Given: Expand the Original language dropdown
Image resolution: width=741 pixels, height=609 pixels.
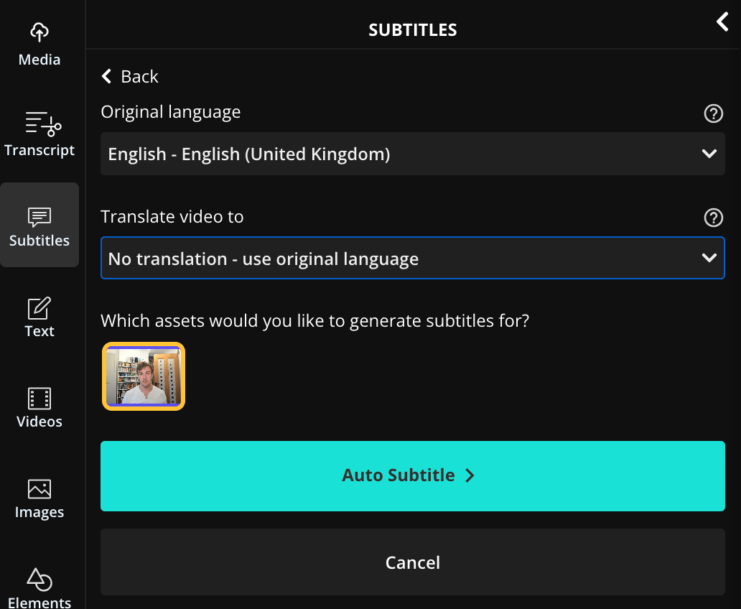Looking at the screenshot, I should click(412, 154).
